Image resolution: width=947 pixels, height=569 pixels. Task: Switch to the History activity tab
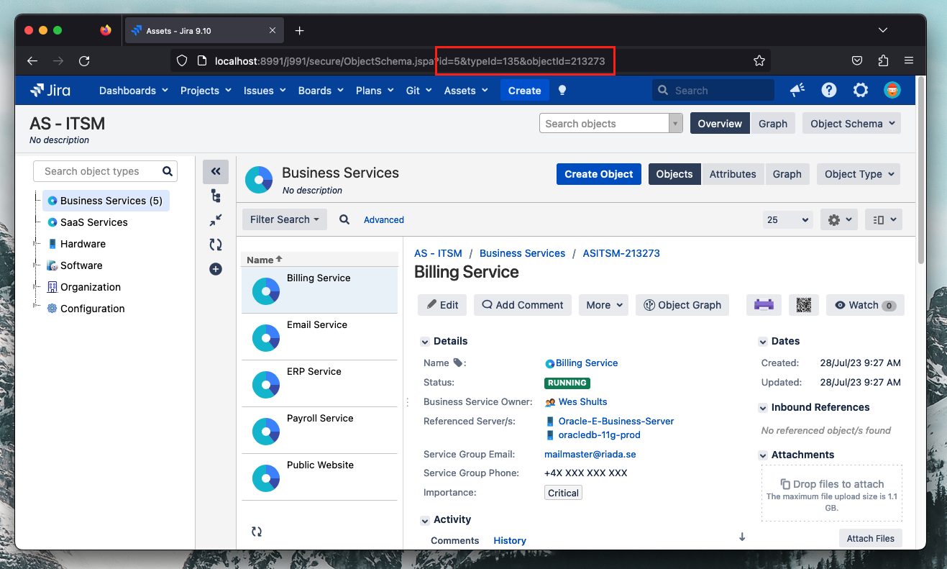509,540
